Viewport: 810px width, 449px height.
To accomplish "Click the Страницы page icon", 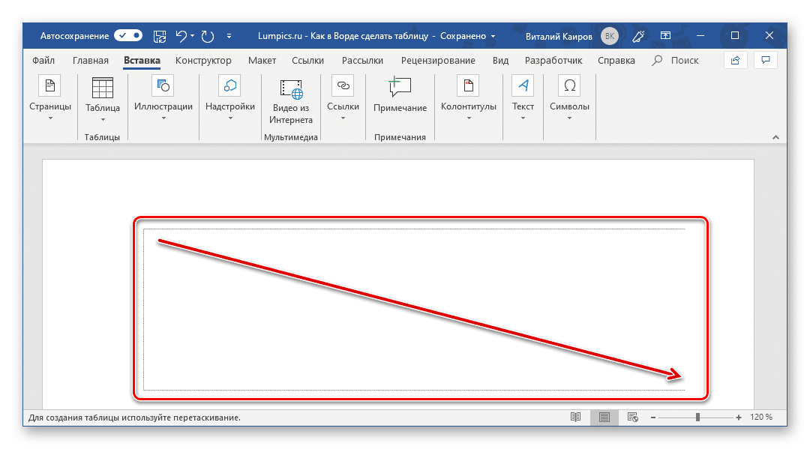I will click(x=50, y=85).
